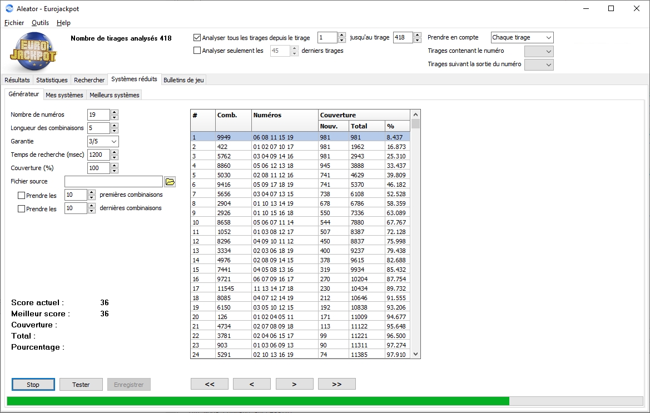Viewport: 650px width, 413px height.
Task: Open the Fichier menu
Action: pyautogui.click(x=14, y=23)
